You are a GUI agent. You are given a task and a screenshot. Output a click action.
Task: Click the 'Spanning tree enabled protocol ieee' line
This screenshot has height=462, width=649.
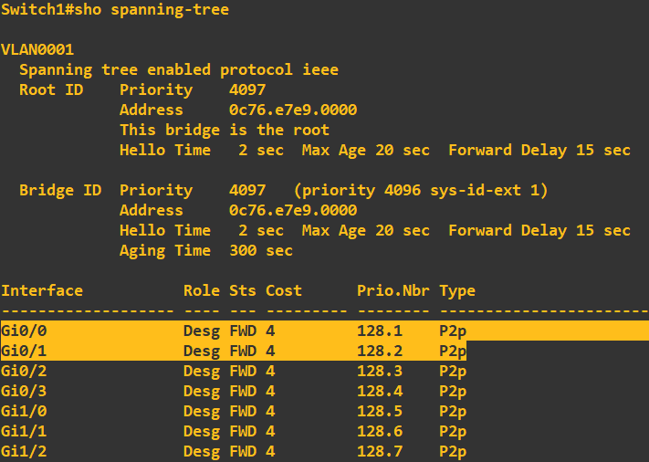(178, 69)
